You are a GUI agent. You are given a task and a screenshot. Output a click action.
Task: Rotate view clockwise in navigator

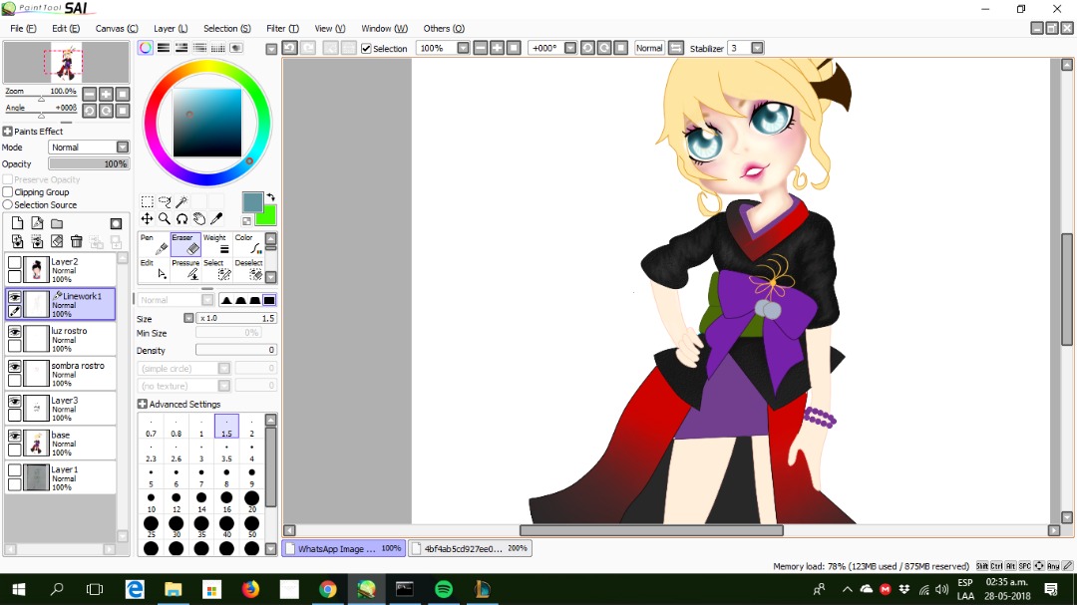click(106, 111)
